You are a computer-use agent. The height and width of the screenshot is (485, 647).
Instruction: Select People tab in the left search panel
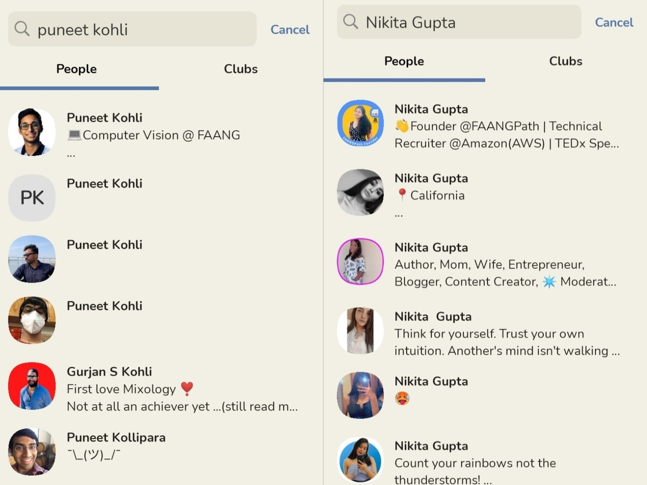[x=76, y=69]
